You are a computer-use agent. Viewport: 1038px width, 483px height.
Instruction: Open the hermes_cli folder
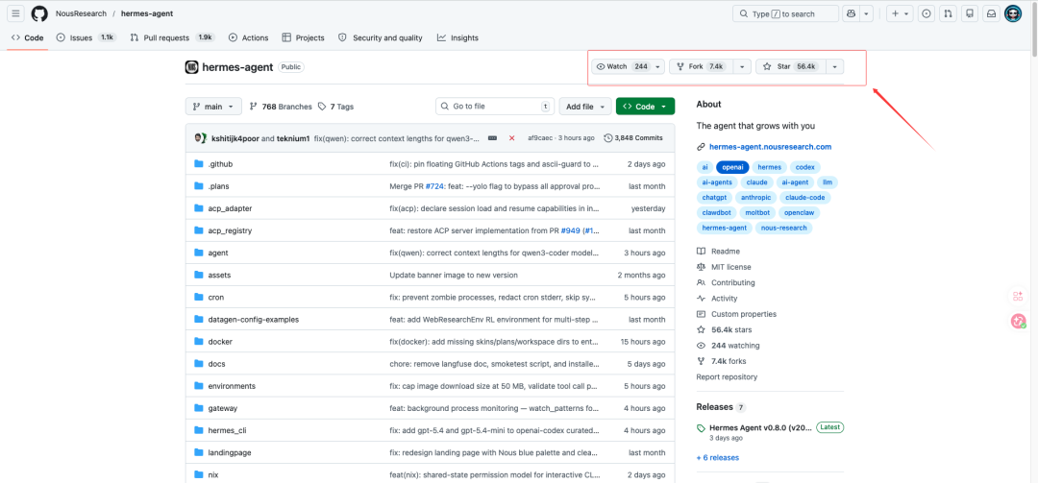click(227, 430)
